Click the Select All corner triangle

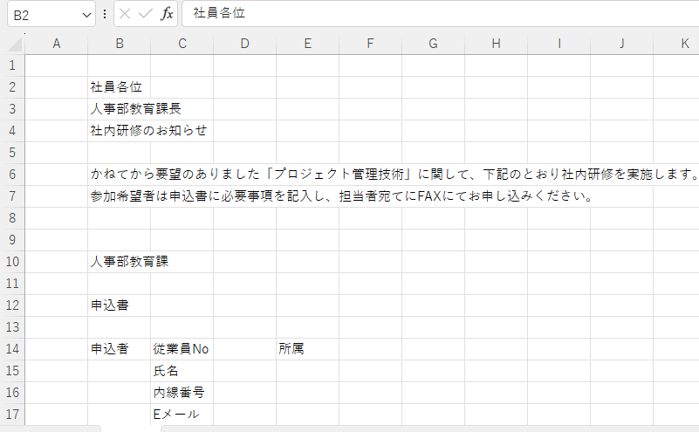click(x=15, y=44)
